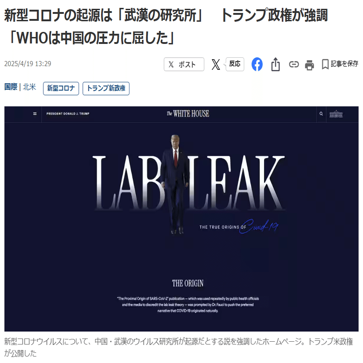Click the LAB LEAK article image
The height and width of the screenshot is (363, 363).
click(181, 219)
